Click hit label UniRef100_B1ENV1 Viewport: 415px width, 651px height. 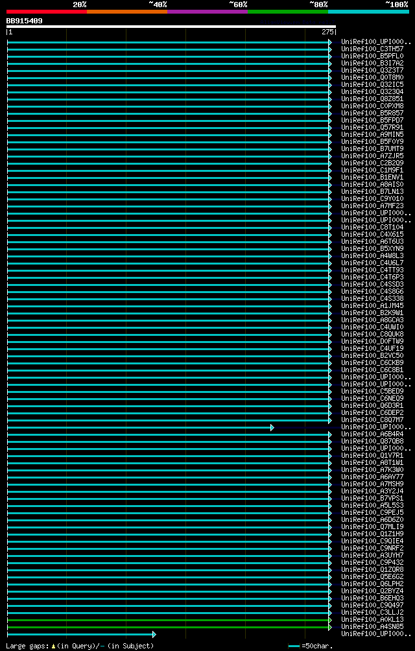(372, 177)
